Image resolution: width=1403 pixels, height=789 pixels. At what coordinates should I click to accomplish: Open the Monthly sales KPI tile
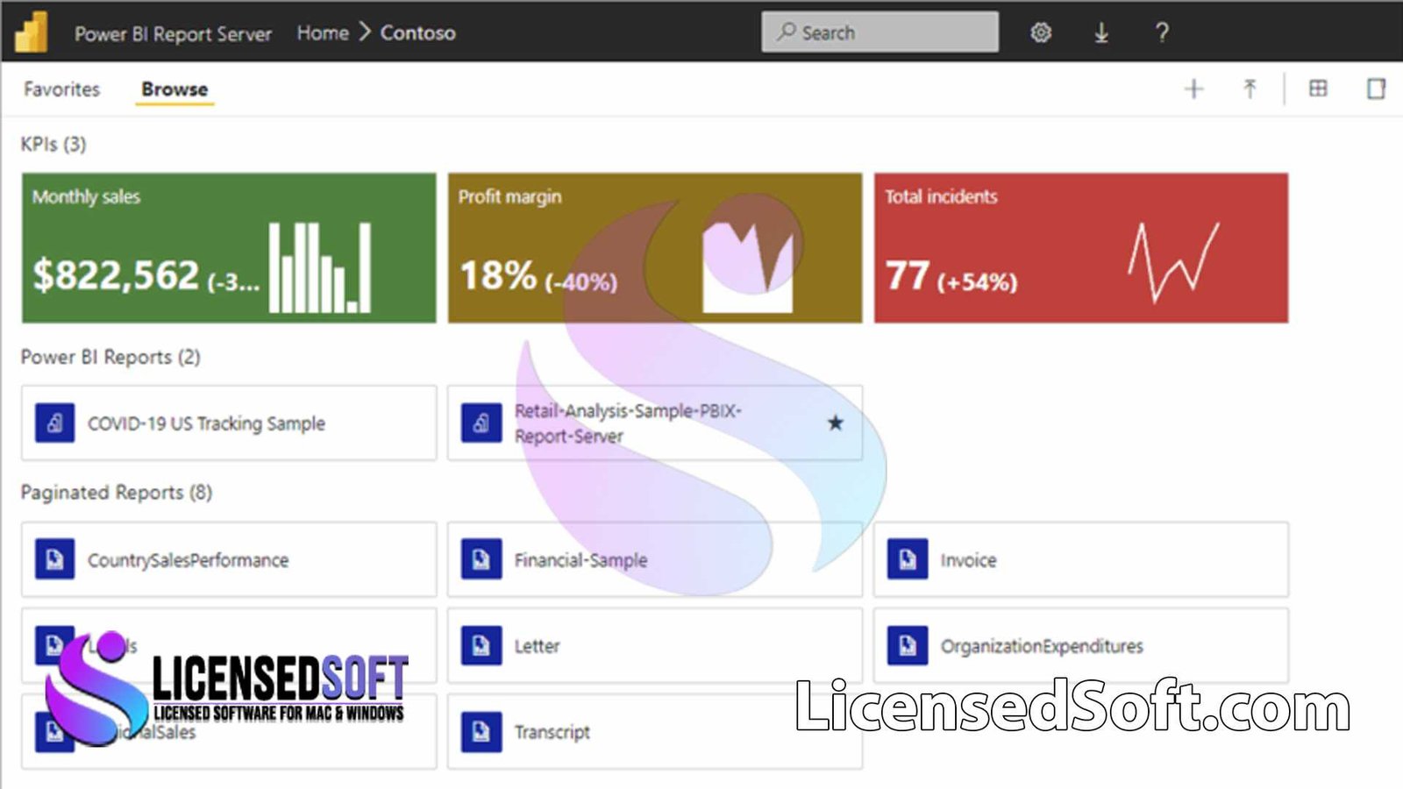(x=229, y=248)
